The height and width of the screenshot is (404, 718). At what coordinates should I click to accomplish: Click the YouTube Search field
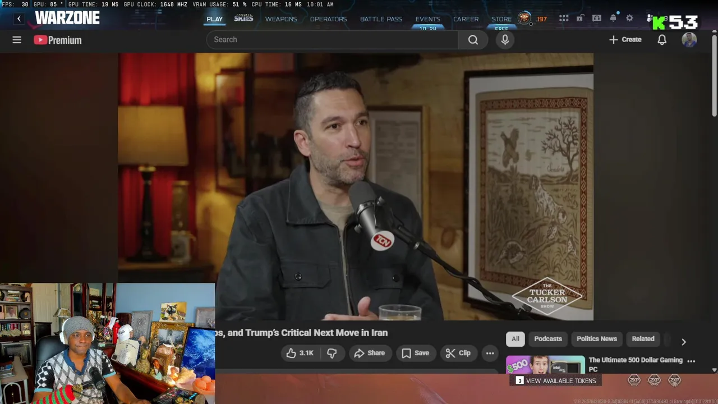coord(332,39)
